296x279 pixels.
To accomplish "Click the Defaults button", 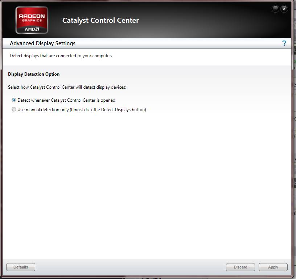I will click(21, 267).
